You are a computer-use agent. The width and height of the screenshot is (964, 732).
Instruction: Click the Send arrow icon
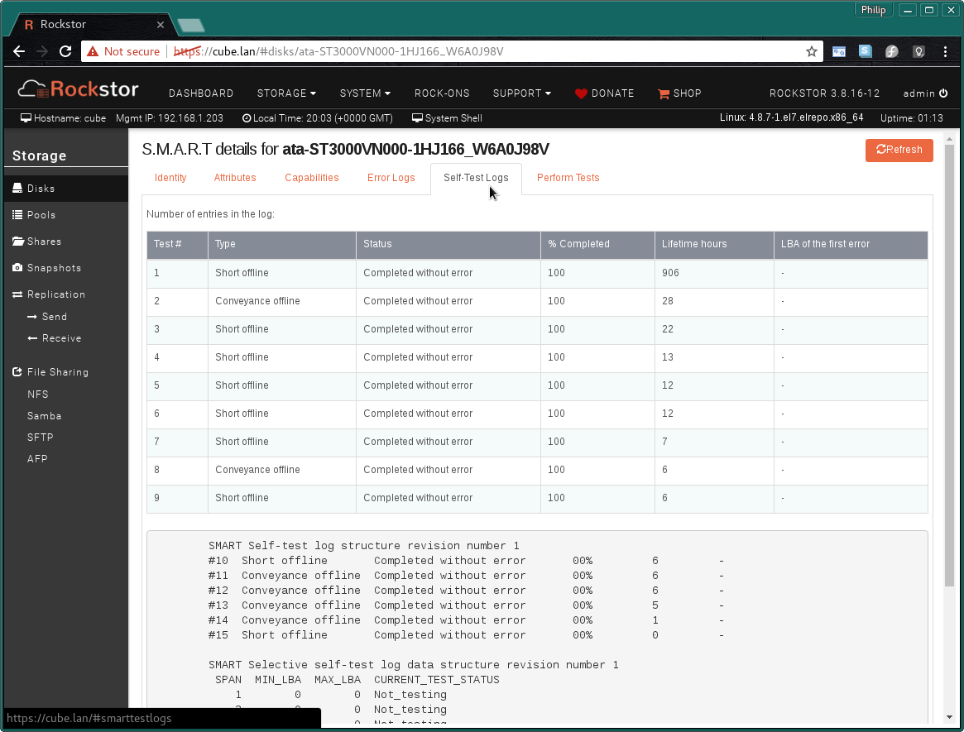[32, 317]
